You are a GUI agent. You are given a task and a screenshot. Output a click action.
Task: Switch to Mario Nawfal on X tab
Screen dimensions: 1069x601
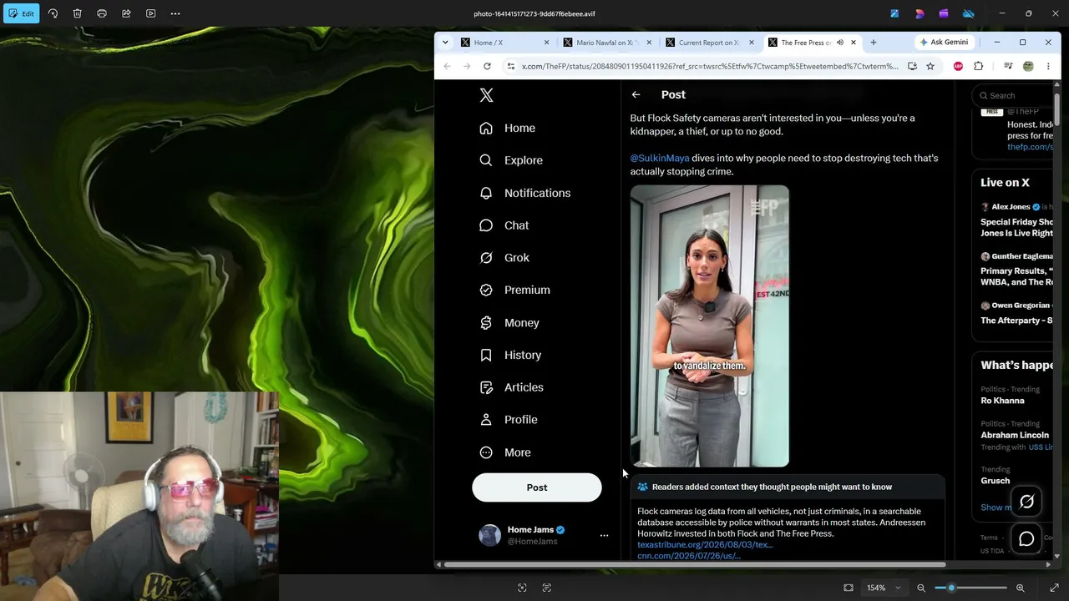608,43
